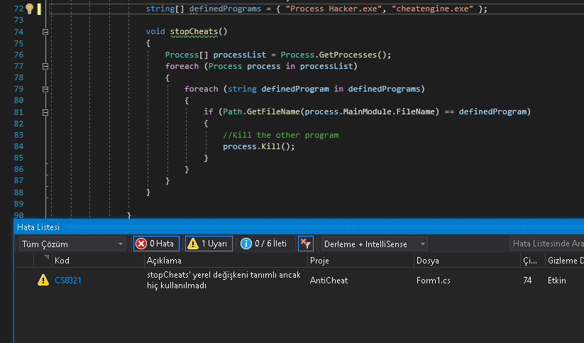The width and height of the screenshot is (584, 343).
Task: Toggle the 1 Uyarı warnings filter
Action: (x=209, y=244)
